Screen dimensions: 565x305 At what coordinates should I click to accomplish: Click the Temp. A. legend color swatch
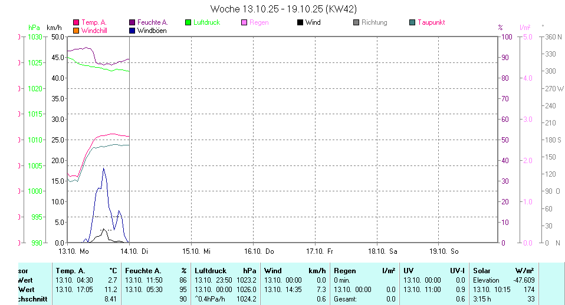76,22
